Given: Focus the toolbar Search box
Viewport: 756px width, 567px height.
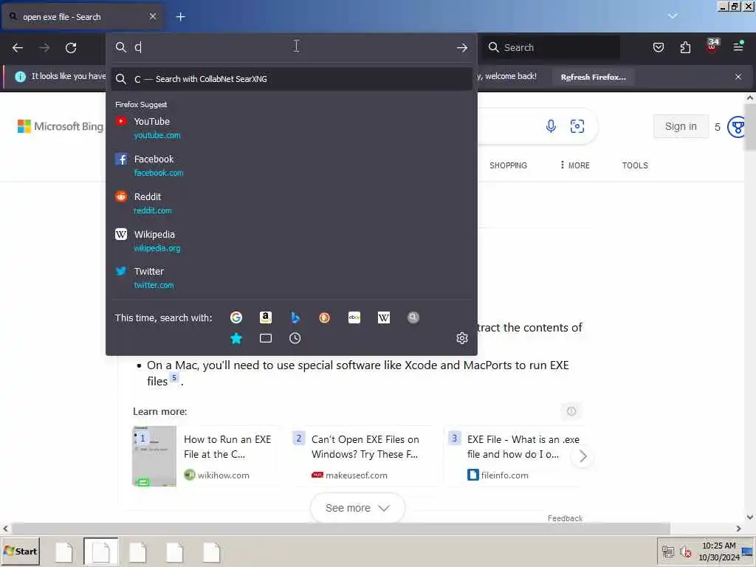Looking at the screenshot, I should pyautogui.click(x=552, y=47).
